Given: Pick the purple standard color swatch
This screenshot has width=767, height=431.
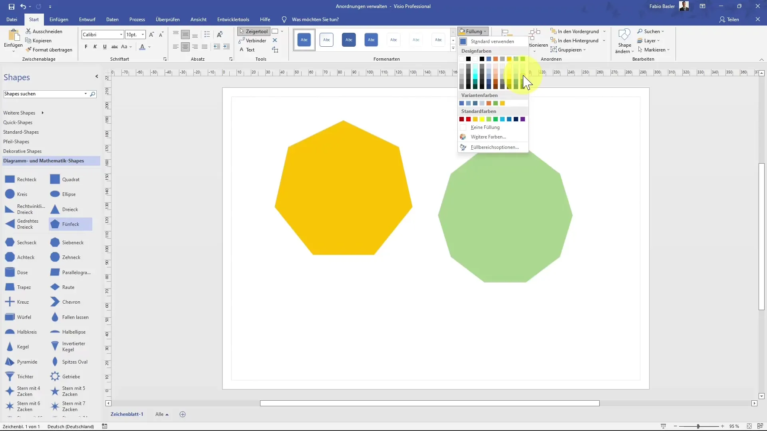Looking at the screenshot, I should point(523,119).
